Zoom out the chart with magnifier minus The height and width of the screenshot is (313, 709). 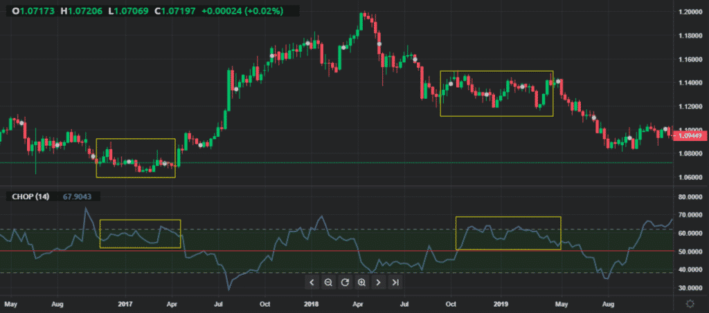point(328,283)
